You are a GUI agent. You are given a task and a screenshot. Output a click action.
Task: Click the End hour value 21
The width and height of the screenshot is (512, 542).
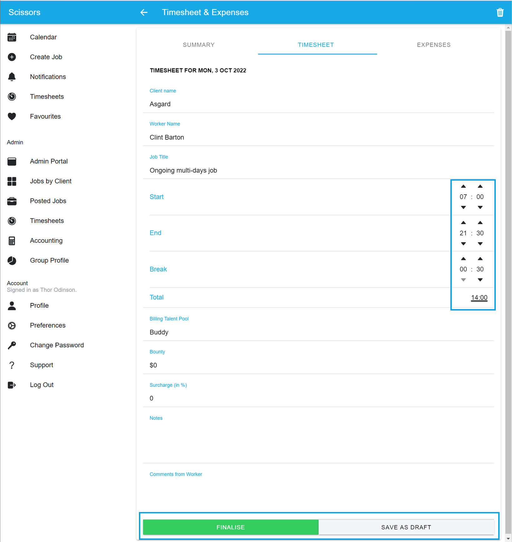pos(463,233)
